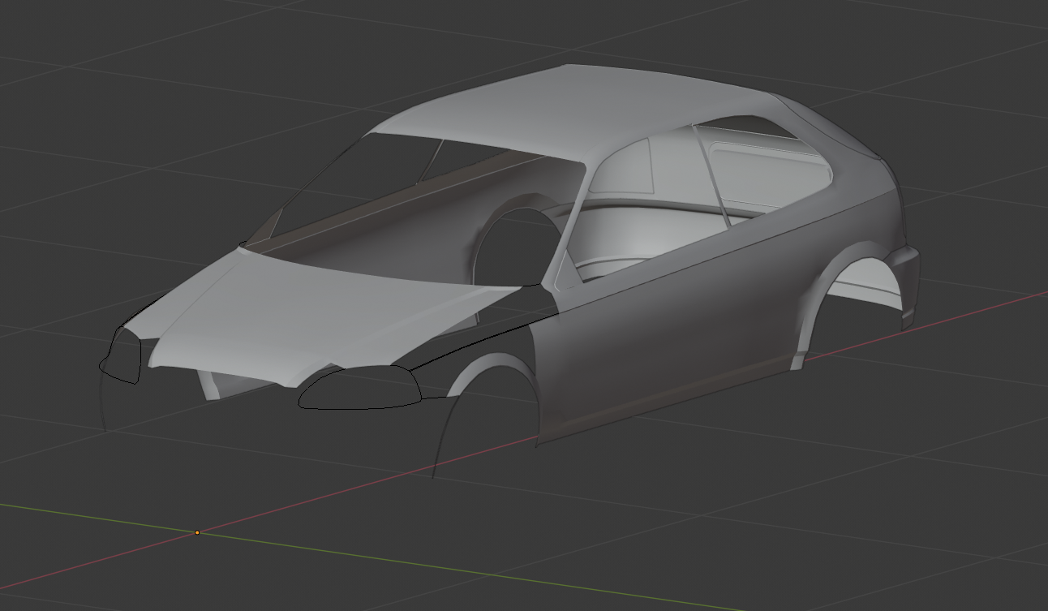Select the A-pillar beside the windshield

(x=572, y=219)
